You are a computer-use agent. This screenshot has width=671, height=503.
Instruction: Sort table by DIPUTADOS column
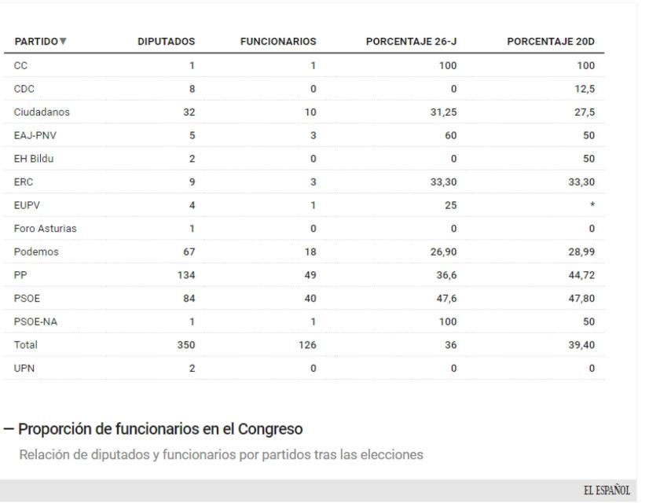166,41
